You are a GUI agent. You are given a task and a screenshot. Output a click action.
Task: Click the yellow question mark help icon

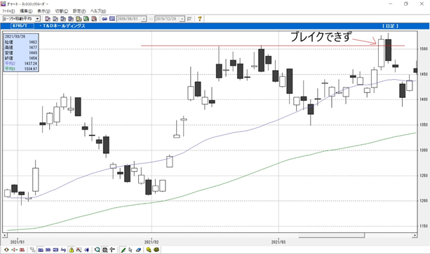(200, 19)
